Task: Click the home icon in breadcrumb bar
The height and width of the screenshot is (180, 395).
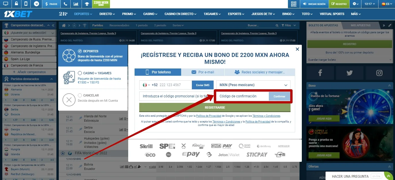Action: [x=64, y=25]
